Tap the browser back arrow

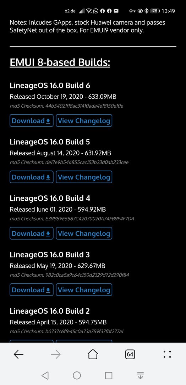point(18,354)
